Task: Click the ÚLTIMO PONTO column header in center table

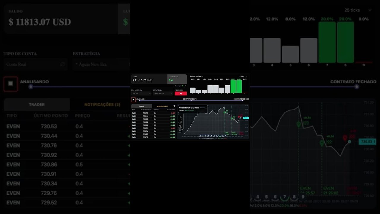Action: click(x=146, y=110)
